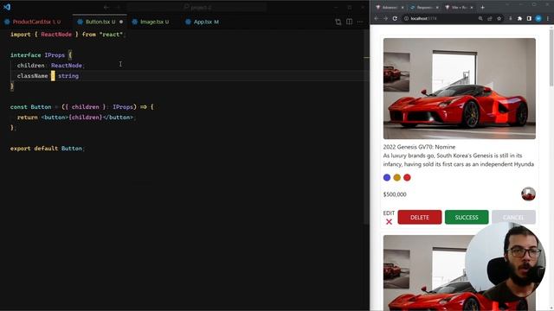Screen dimensions: 554x311
Task: Open the browser extensions puzzle icon
Action: tap(519, 18)
